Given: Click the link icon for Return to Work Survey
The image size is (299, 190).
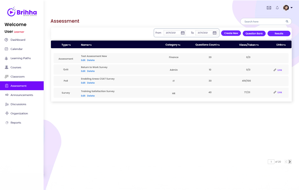Looking at the screenshot, I should [x=275, y=70].
